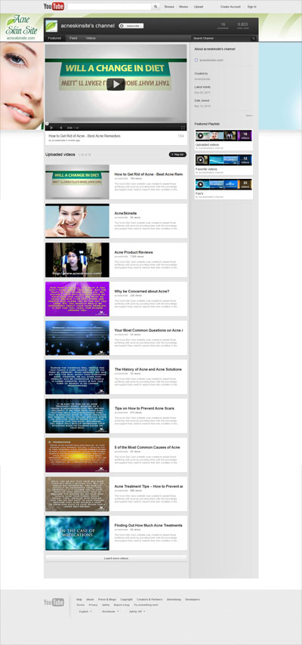Click the Report a bug footer link
302x645 pixels.
(x=122, y=605)
